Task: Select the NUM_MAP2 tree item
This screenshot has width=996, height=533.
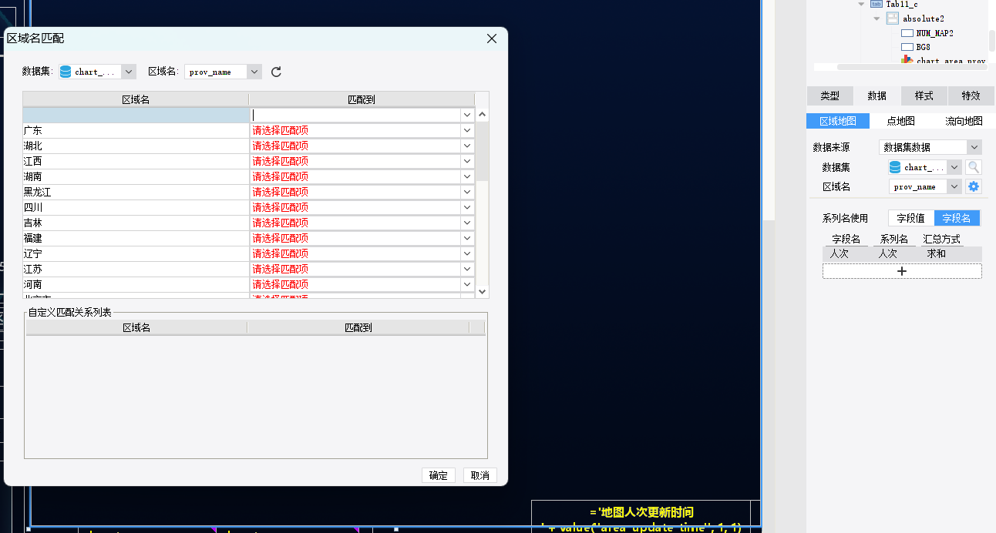Action: point(934,33)
